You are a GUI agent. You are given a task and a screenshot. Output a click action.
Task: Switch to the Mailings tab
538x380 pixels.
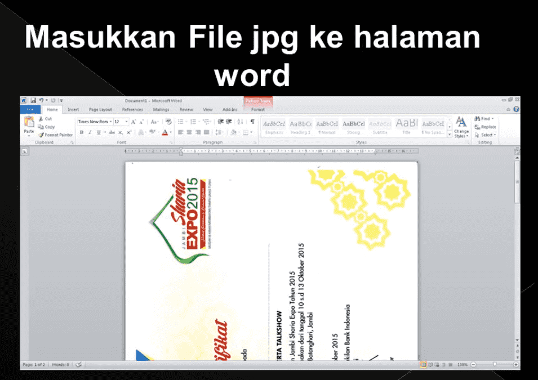161,109
